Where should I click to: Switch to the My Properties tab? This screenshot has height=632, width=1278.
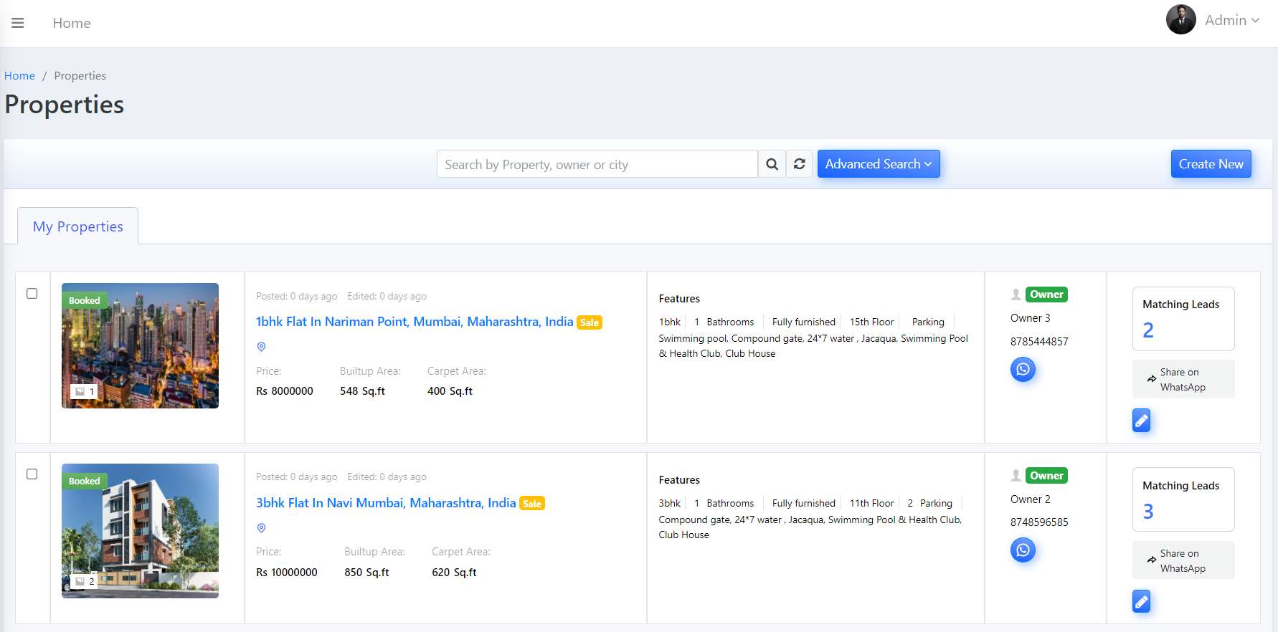(x=78, y=226)
